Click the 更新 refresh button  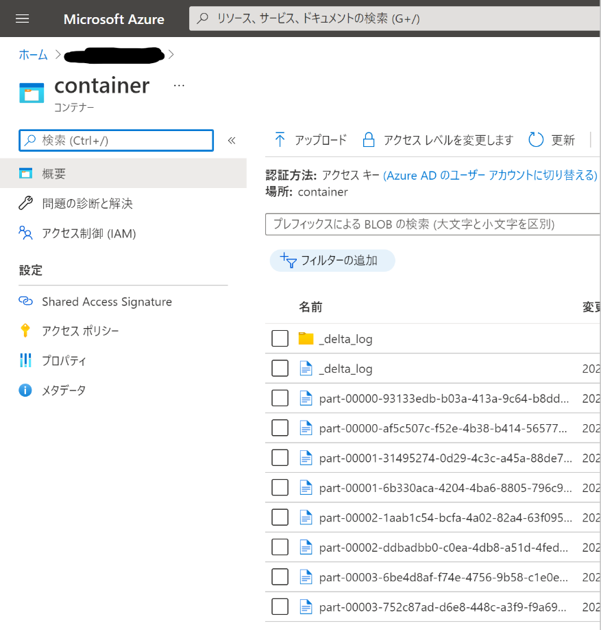click(552, 140)
